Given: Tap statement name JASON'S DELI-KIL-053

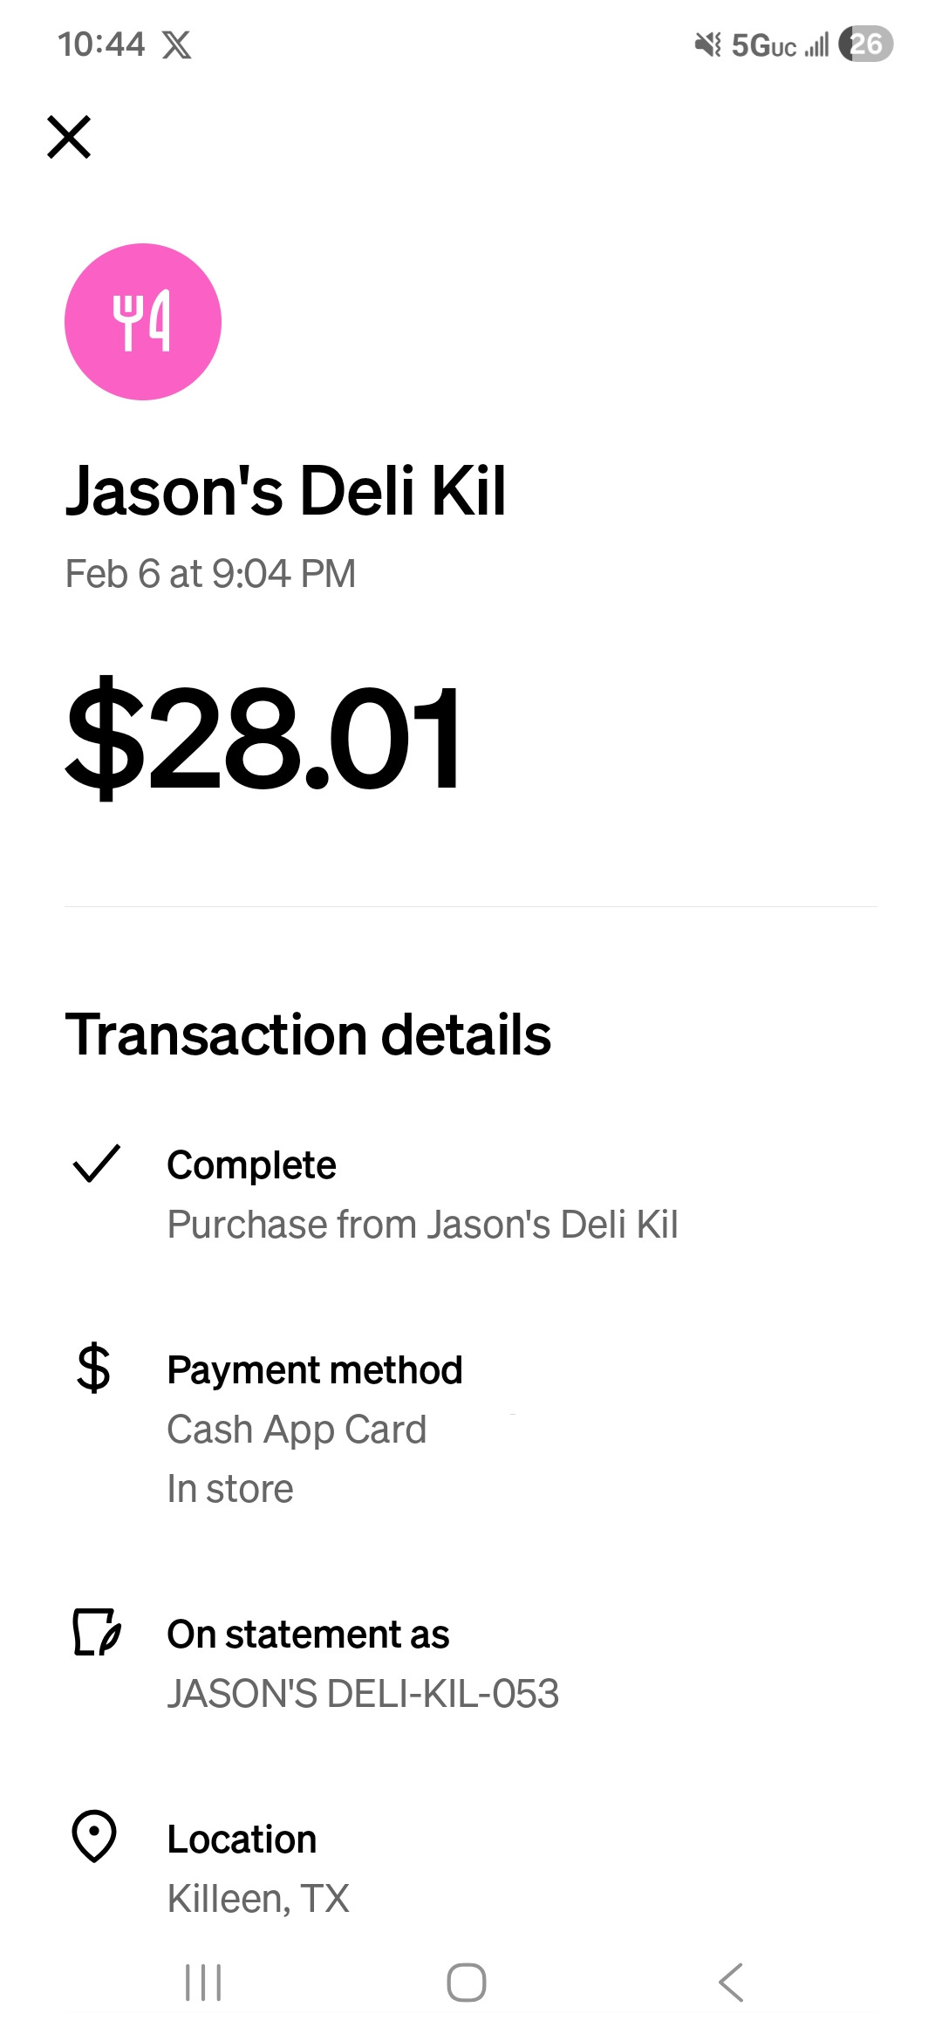Looking at the screenshot, I should [x=363, y=1693].
